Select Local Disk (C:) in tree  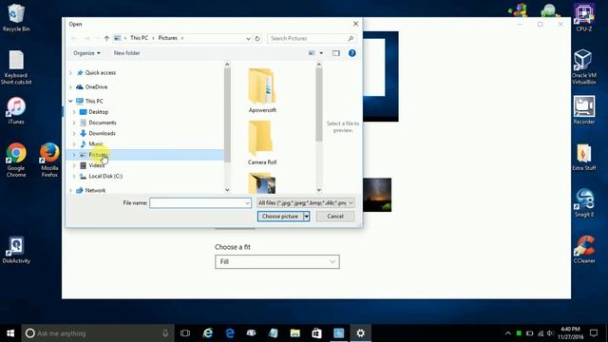coord(105,177)
